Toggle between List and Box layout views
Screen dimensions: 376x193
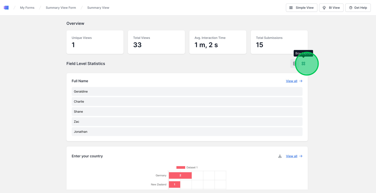299,63
